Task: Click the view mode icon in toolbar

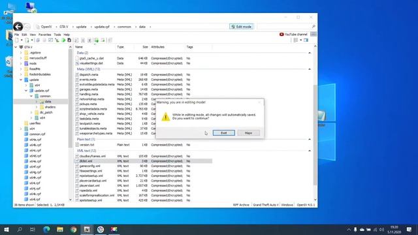Action: click(296, 40)
